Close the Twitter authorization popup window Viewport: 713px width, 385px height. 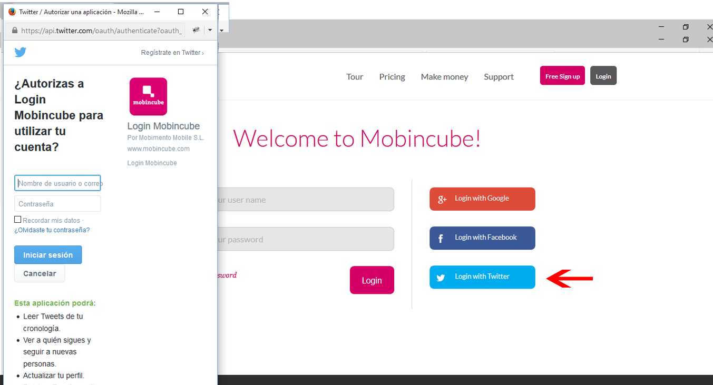205,12
